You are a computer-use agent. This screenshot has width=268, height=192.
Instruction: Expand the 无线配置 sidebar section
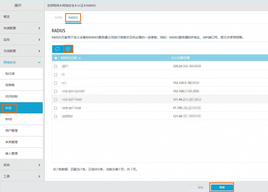tap(21, 51)
